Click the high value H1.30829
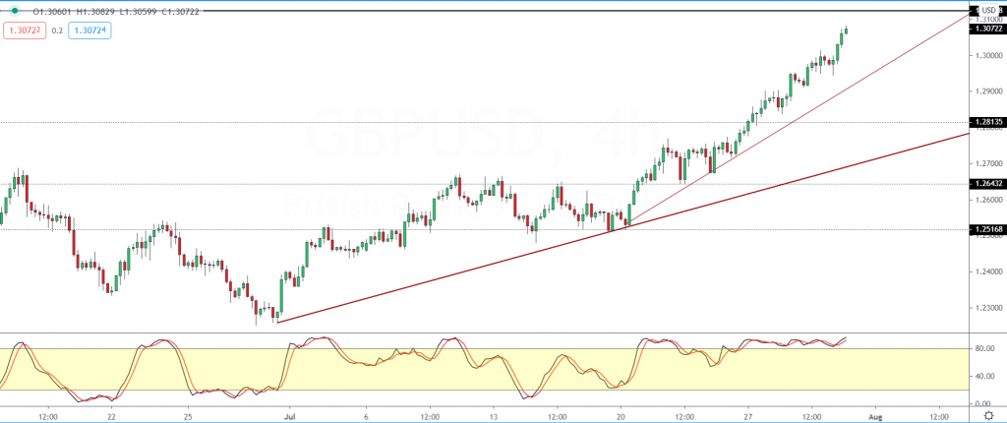This screenshot has width=1007, height=423. 95,12
